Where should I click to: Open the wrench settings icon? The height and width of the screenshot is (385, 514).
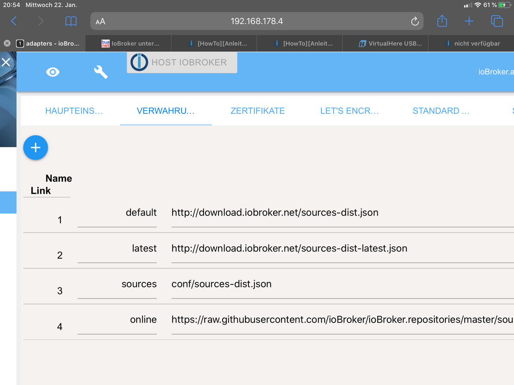101,72
